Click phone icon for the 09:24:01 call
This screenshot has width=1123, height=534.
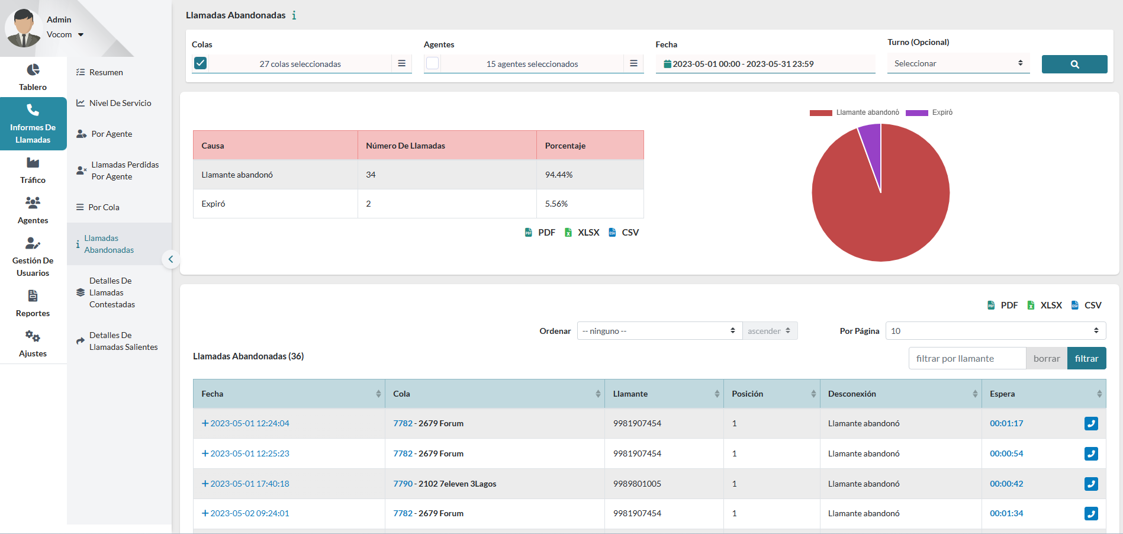click(x=1091, y=514)
